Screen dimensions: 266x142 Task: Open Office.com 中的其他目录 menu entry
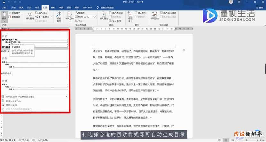pyautogui.click(x=35, y=97)
